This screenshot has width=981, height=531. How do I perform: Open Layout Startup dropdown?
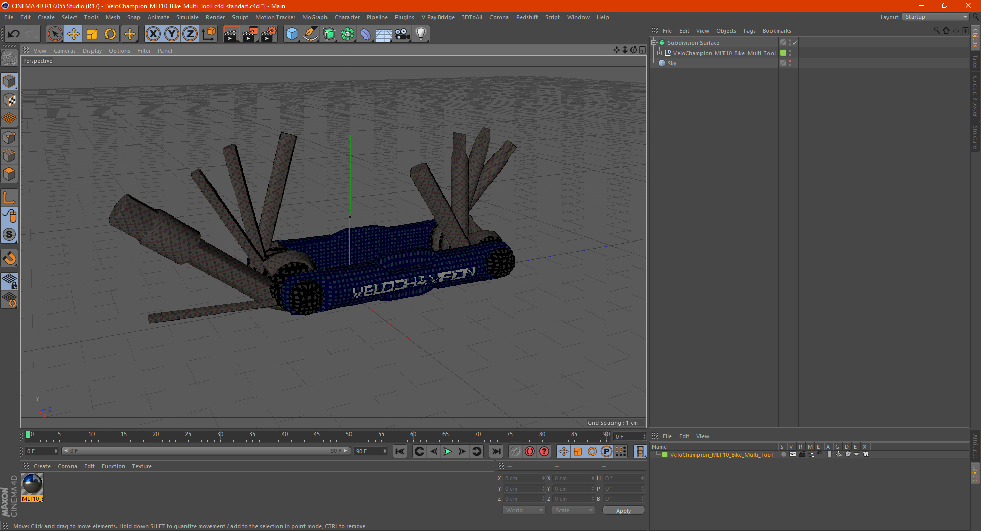(x=936, y=17)
